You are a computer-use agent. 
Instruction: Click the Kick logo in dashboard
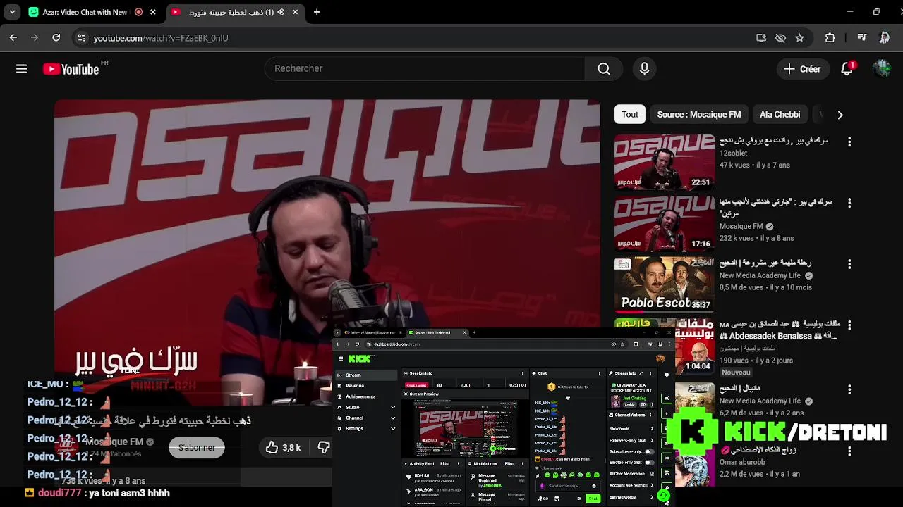point(360,358)
